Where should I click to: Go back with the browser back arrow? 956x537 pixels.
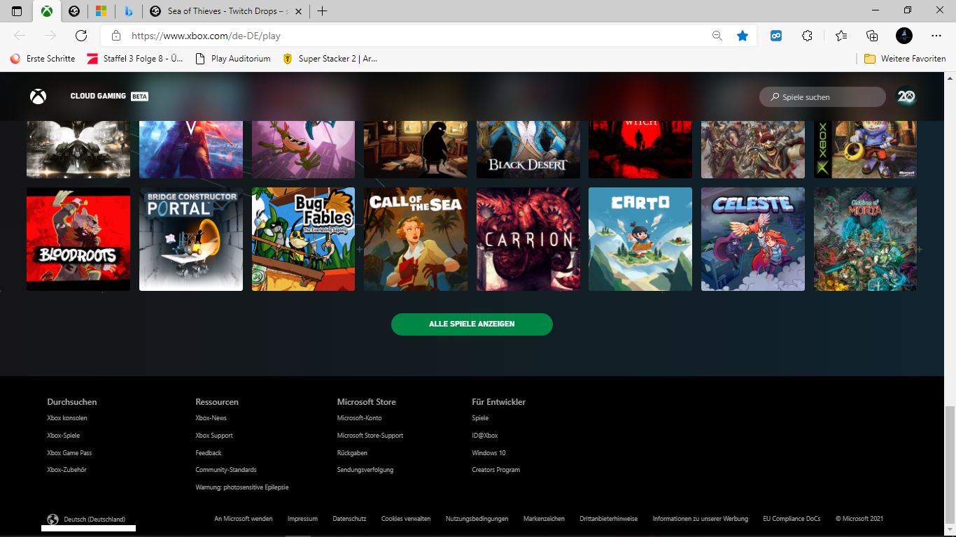click(20, 36)
